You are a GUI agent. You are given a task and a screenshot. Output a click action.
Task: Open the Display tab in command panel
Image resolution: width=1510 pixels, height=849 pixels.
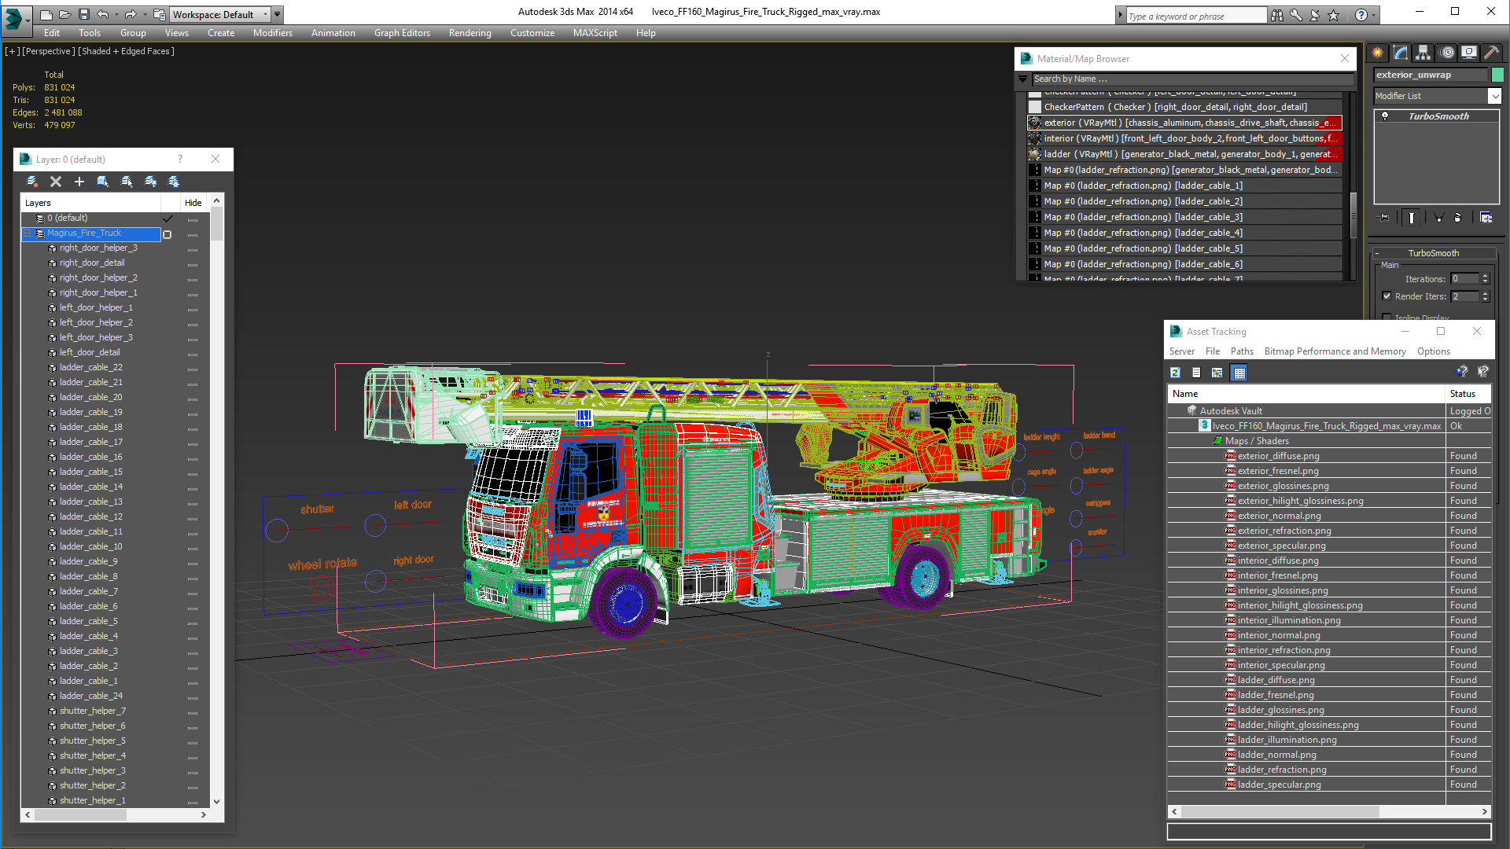coord(1469,53)
